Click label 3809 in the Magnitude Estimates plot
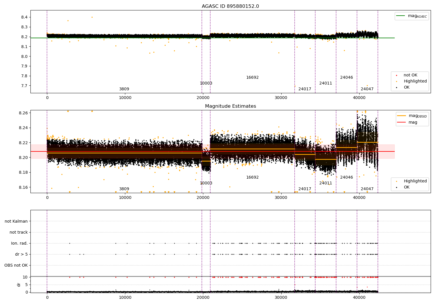The height and width of the screenshot is (304, 435). coord(124,189)
